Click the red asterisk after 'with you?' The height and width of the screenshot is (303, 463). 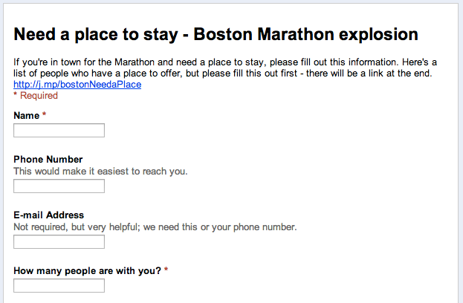pos(166,270)
